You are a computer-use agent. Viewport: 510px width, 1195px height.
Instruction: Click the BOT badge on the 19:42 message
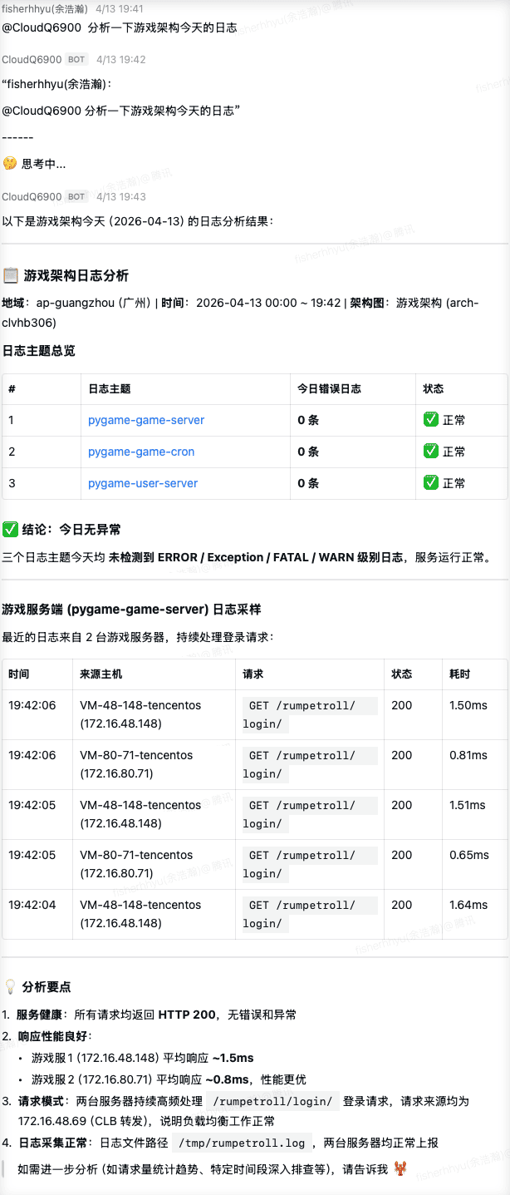[77, 60]
